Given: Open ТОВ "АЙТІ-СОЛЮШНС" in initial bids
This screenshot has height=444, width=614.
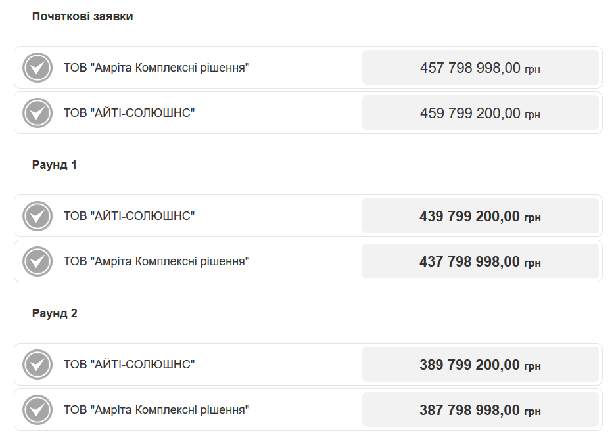Looking at the screenshot, I should (x=130, y=113).
